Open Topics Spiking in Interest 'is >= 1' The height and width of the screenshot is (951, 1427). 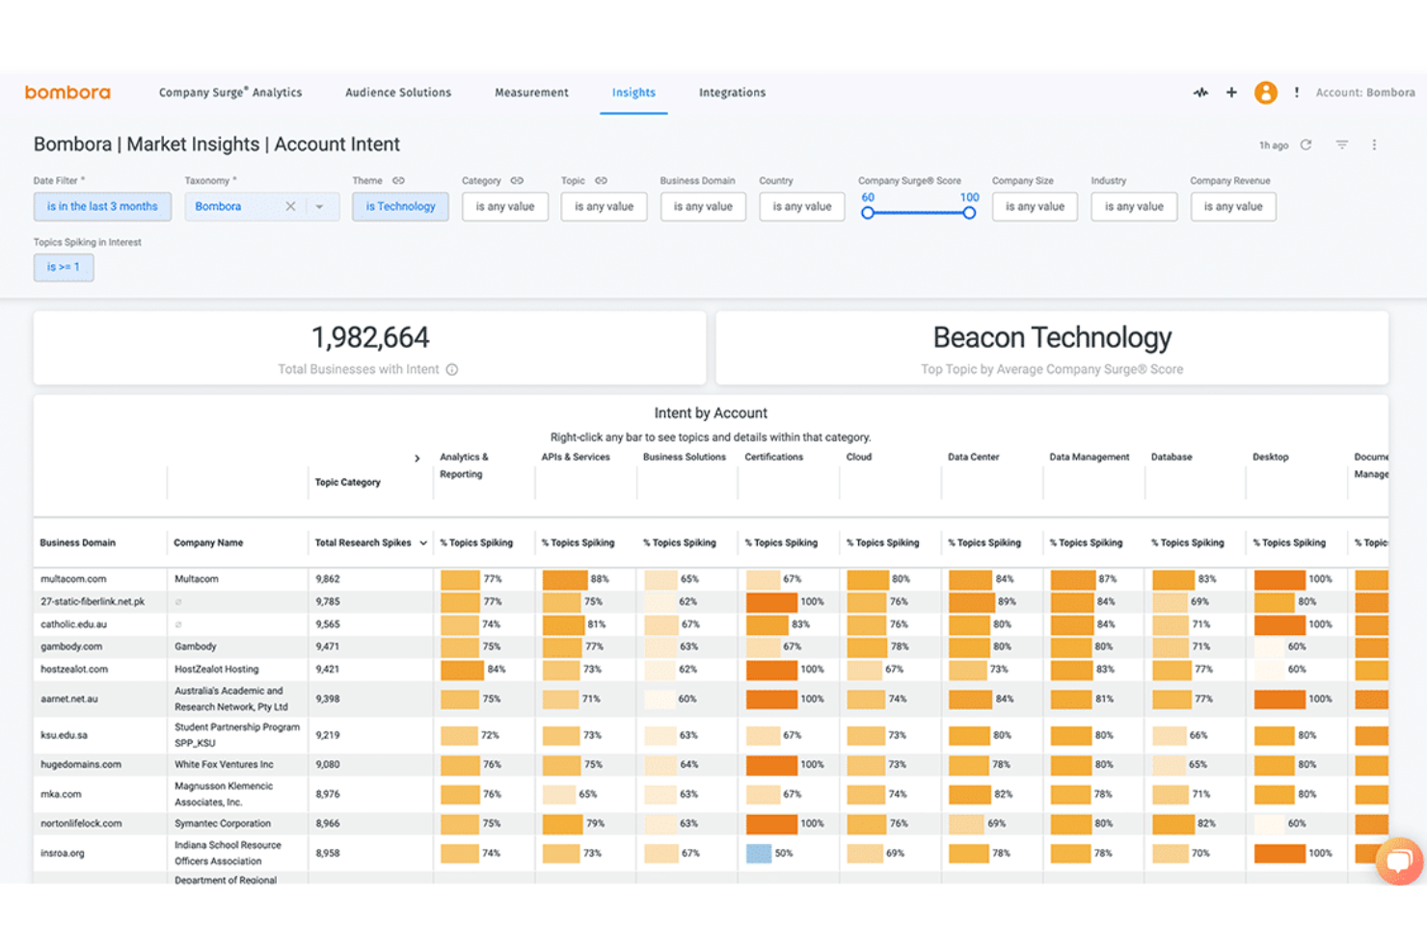click(64, 267)
